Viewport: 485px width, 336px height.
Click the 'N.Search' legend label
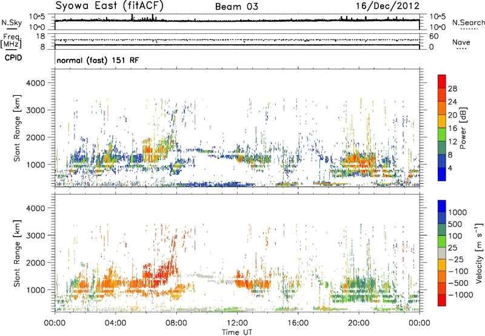(x=468, y=22)
